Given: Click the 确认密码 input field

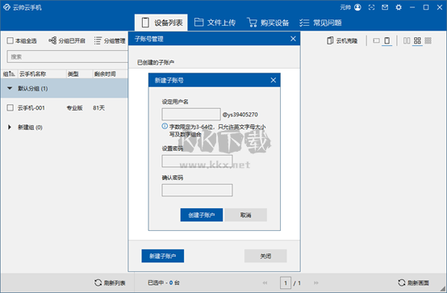Looking at the screenshot, I should (x=197, y=190).
